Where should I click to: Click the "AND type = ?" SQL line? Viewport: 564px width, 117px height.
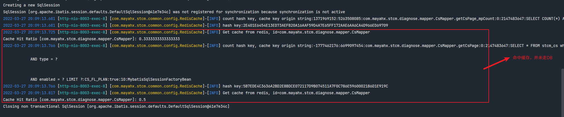[44, 59]
